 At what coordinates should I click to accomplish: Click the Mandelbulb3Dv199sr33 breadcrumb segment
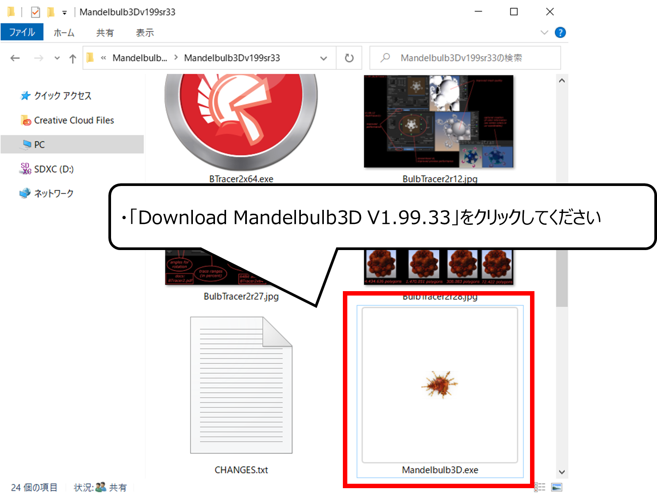coord(232,58)
